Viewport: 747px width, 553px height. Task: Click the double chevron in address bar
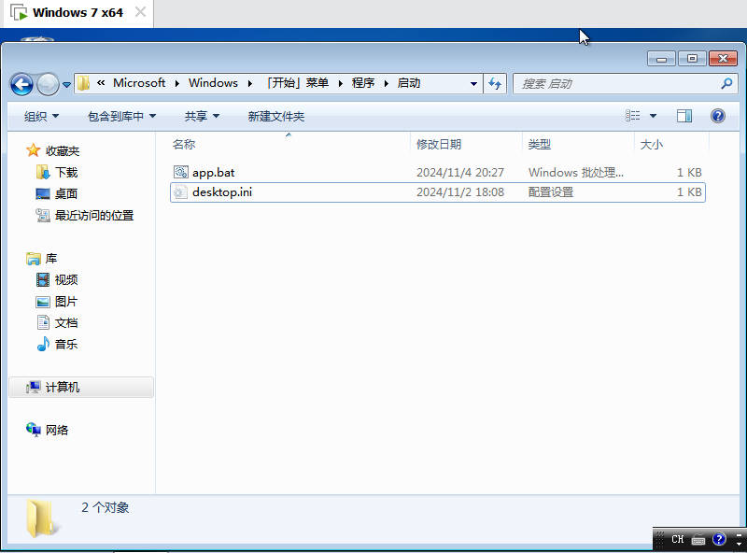pyautogui.click(x=101, y=83)
